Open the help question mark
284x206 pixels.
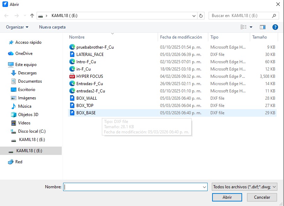coord(275,27)
